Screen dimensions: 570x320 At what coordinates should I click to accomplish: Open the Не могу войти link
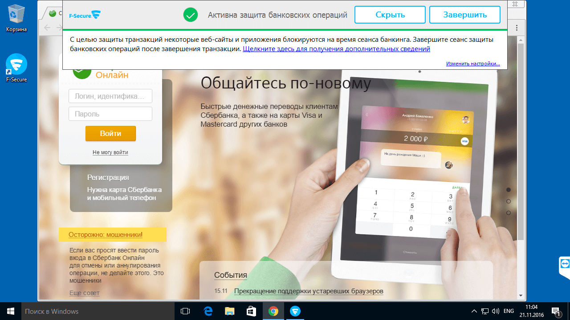click(x=110, y=152)
